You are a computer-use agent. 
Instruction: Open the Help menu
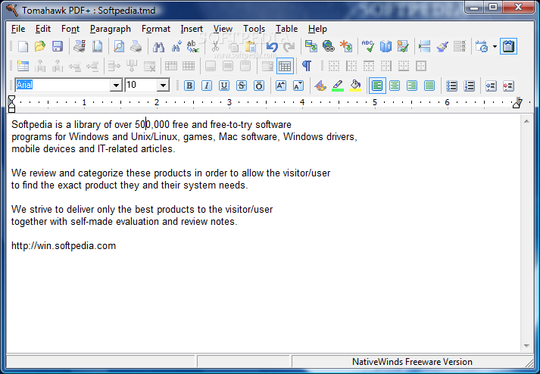[317, 29]
